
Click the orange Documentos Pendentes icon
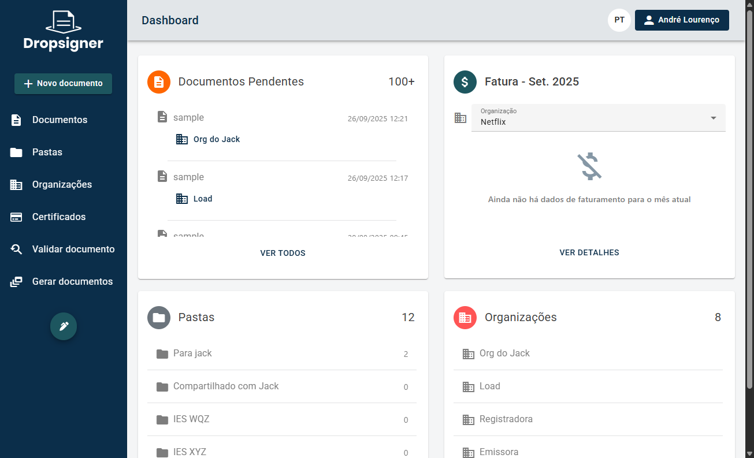coord(159,82)
